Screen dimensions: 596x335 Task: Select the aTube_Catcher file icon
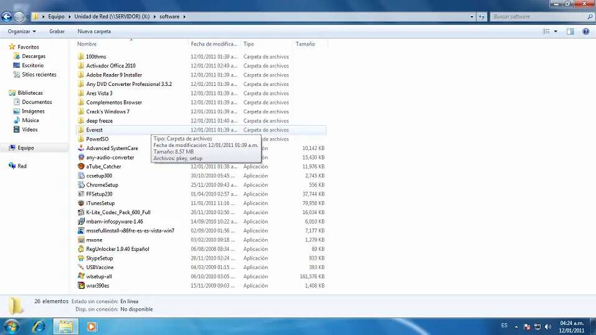(x=81, y=166)
